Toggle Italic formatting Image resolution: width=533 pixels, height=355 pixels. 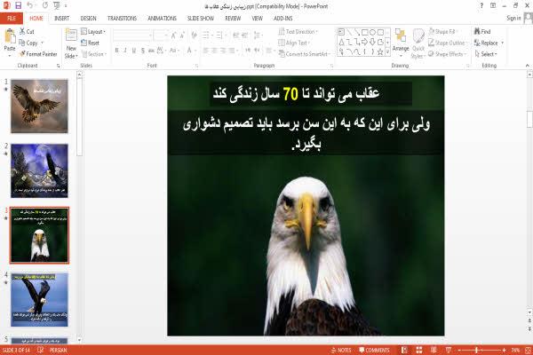pyautogui.click(x=125, y=51)
